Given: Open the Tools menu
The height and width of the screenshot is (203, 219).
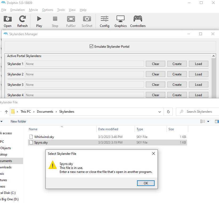Looking at the screenshot, I should pos(61,10).
